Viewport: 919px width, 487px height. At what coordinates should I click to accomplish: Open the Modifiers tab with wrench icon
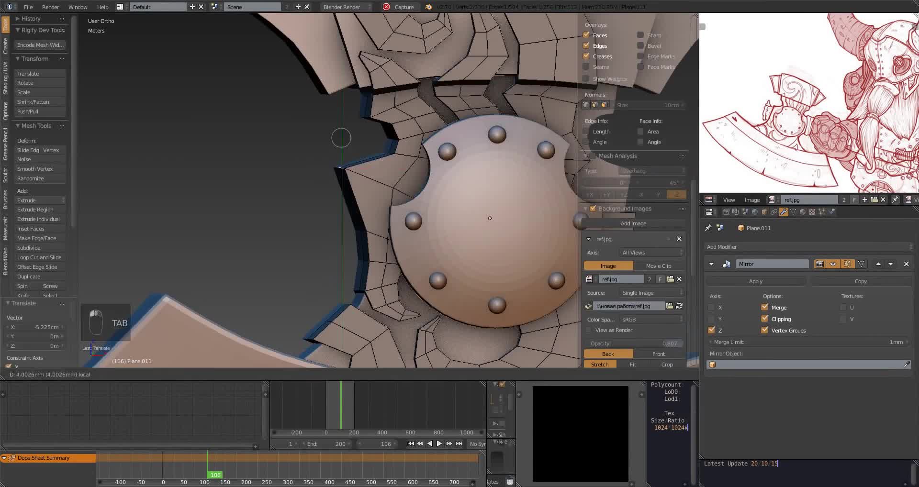(784, 211)
